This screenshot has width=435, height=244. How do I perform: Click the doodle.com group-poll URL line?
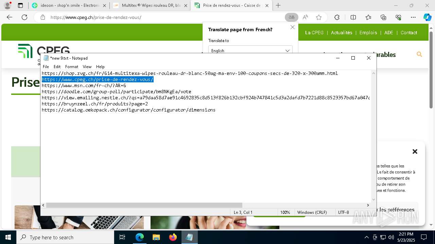(x=117, y=91)
